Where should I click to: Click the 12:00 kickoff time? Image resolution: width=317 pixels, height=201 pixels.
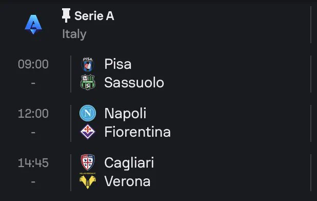pos(33,114)
